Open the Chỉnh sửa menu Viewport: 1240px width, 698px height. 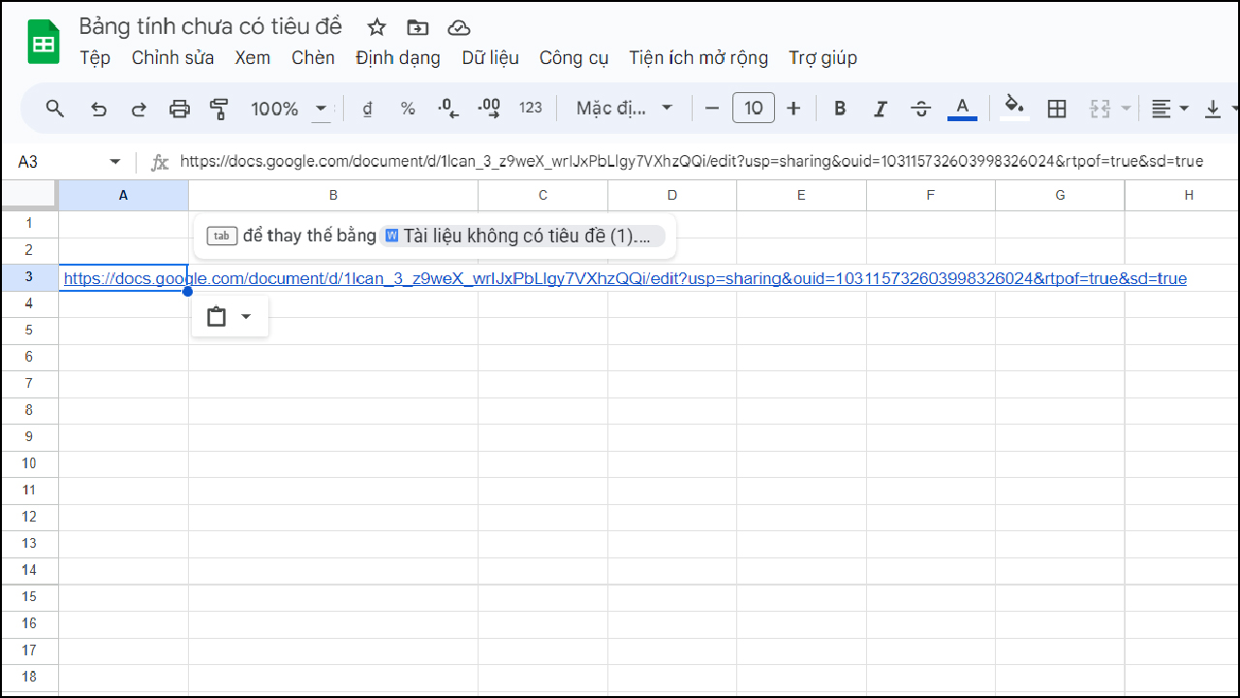click(172, 58)
